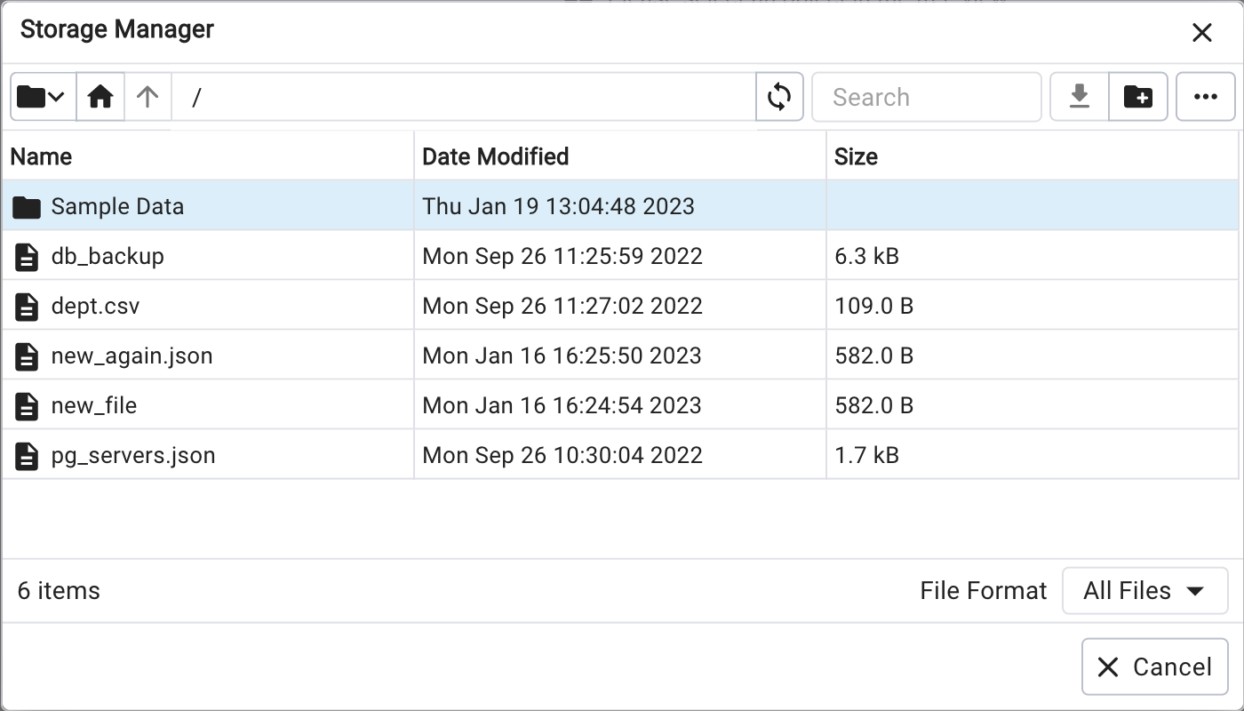Select the pg_servers.json file

(133, 456)
